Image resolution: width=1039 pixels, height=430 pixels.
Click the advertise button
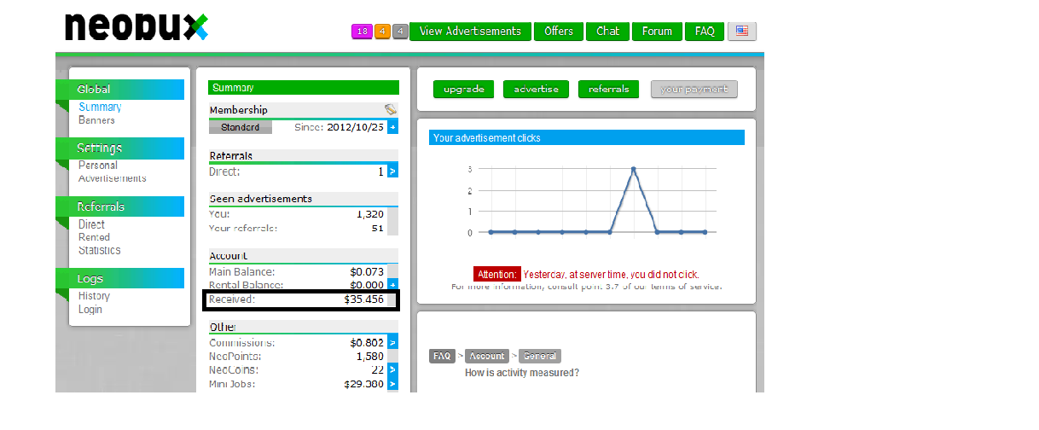click(x=536, y=89)
